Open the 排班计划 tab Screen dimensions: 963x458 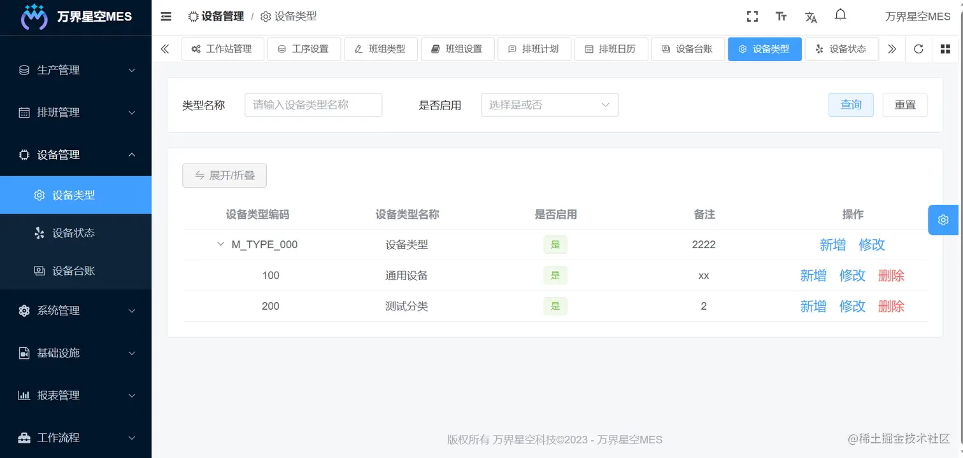click(x=534, y=48)
